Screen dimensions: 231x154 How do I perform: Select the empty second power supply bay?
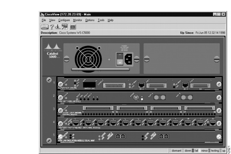click(182, 59)
